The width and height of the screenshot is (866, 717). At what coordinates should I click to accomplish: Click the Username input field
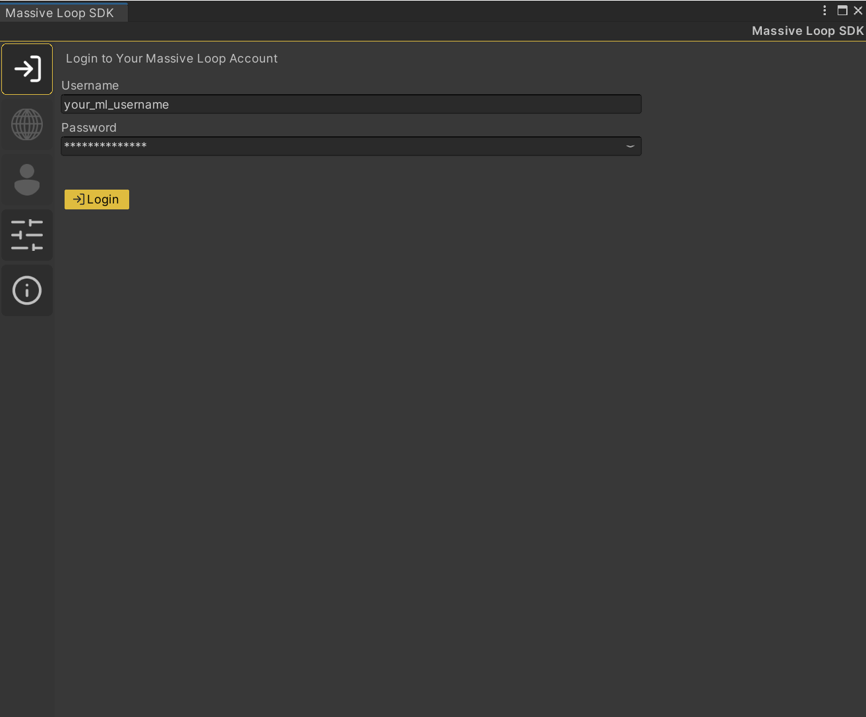click(x=351, y=104)
